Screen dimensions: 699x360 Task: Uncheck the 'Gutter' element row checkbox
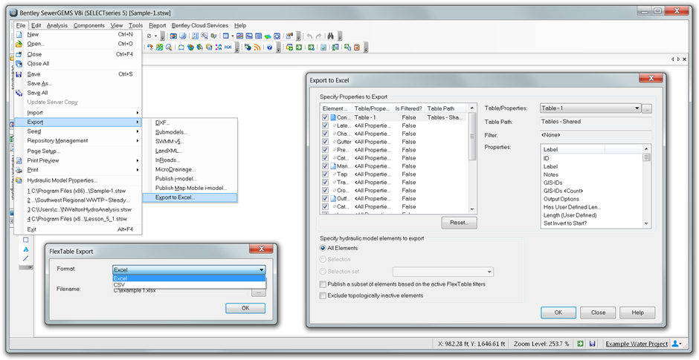326,142
